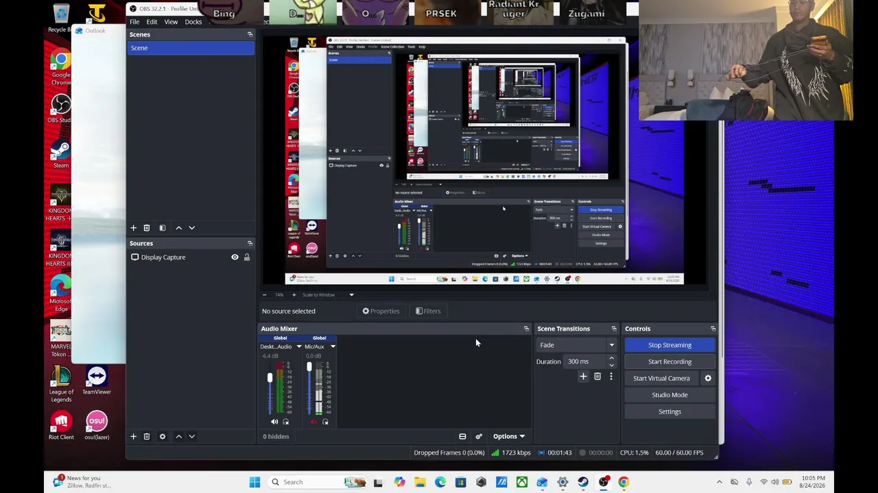The image size is (878, 493).
Task: Click the taskbar Search box
Action: coord(317,482)
